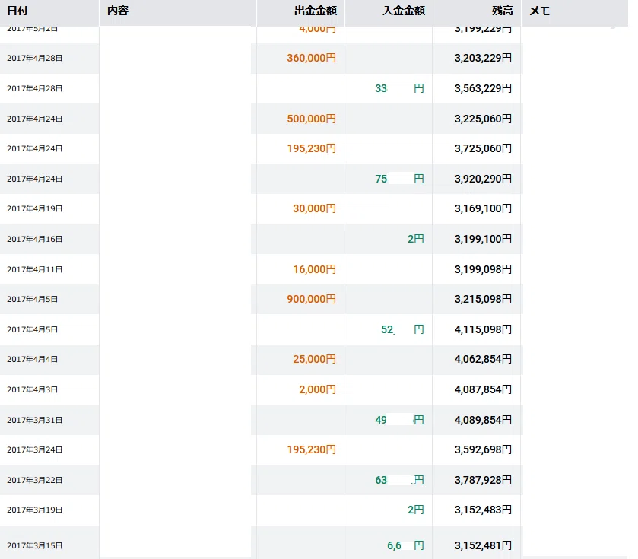Image resolution: width=638 pixels, height=559 pixels.
Task: Select the 25,000円 withdrawal amount
Action: (x=314, y=359)
